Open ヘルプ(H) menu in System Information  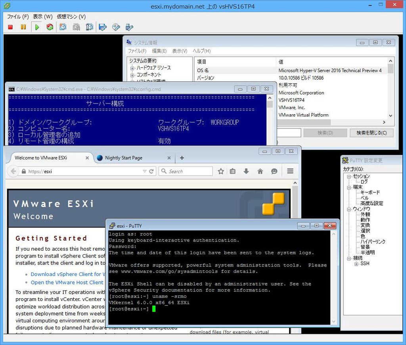tap(202, 51)
